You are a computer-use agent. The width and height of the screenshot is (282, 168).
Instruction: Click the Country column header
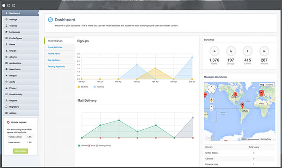pyautogui.click(x=209, y=147)
